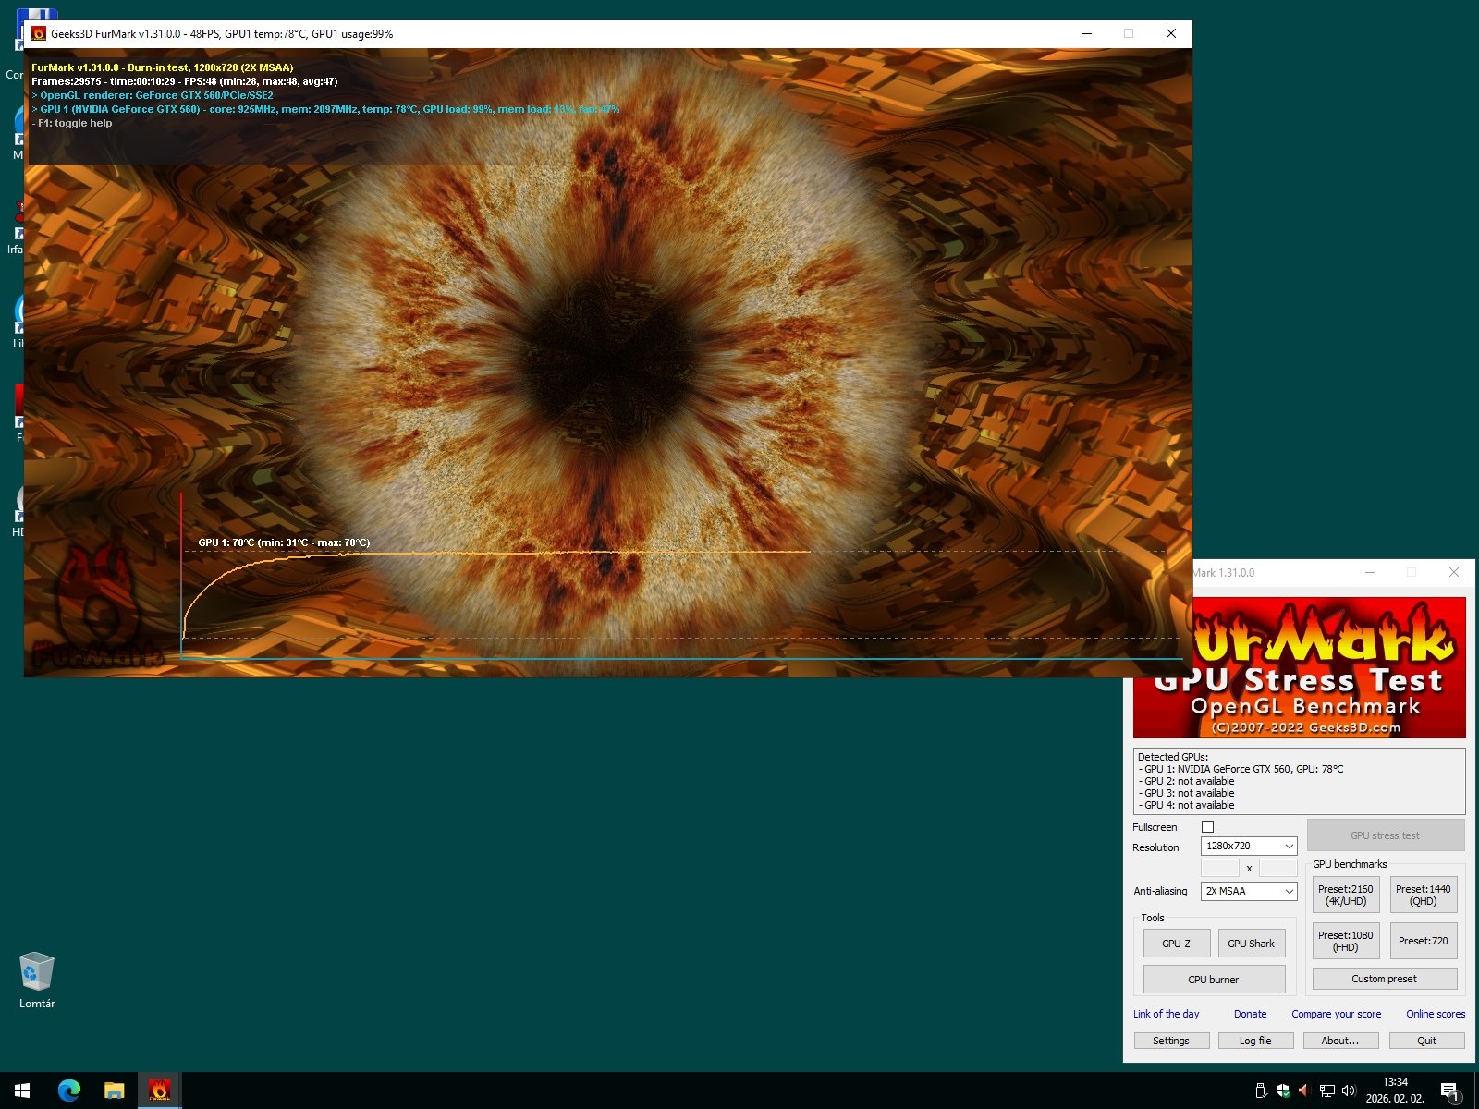Run the Preset:1440 (QHD) benchmark
The width and height of the screenshot is (1479, 1109).
tap(1424, 895)
